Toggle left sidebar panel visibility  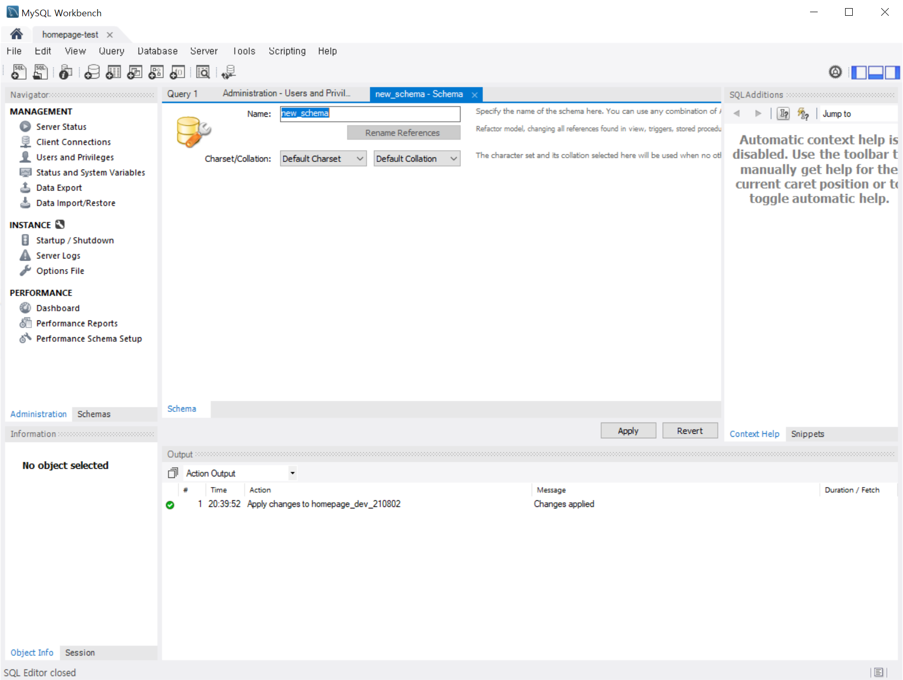[859, 73]
